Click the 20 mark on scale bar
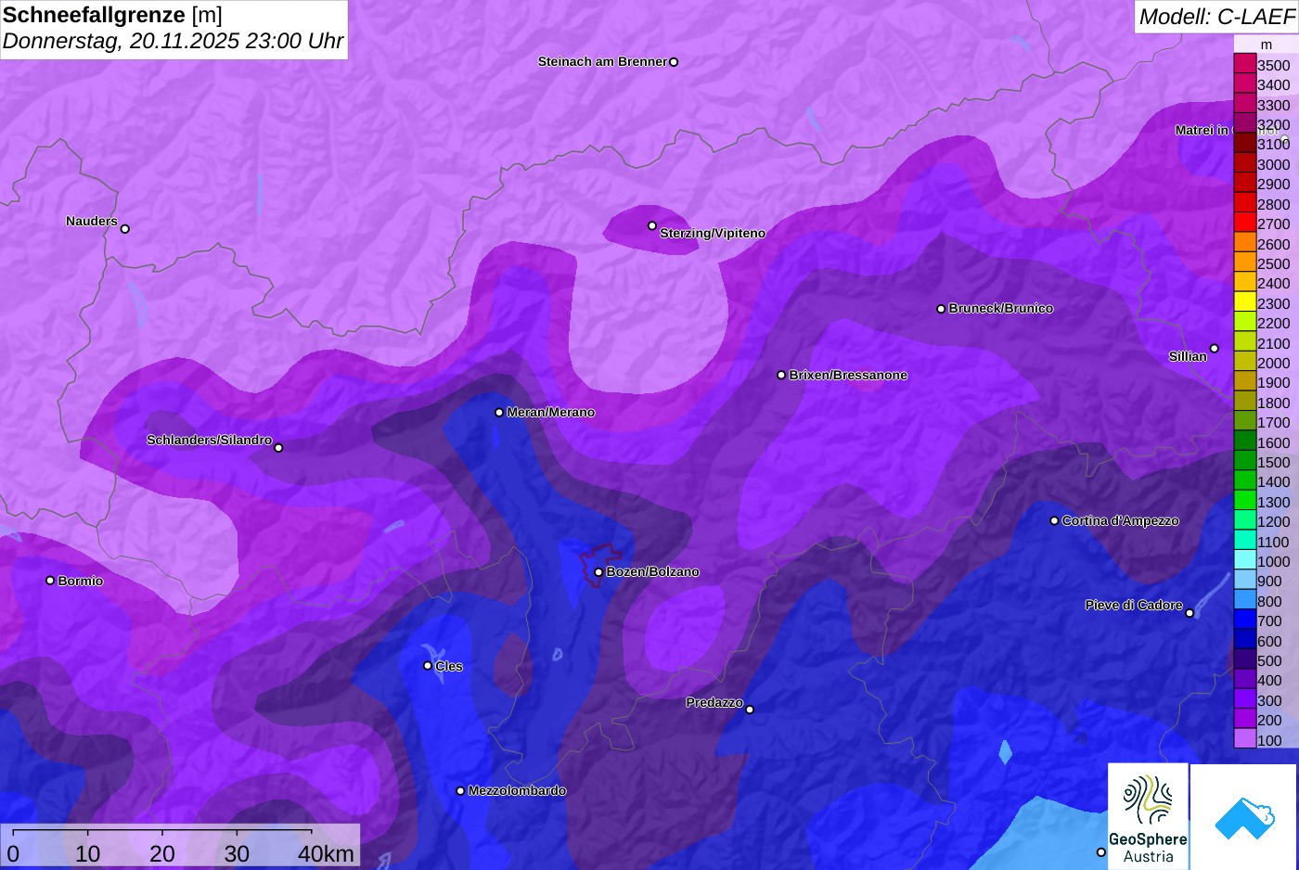Viewport: 1299px width, 870px height. [x=162, y=853]
